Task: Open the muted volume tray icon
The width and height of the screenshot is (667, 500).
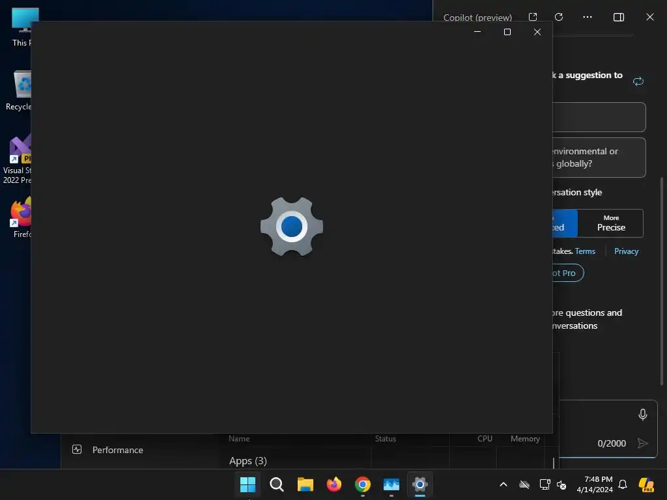Action: [x=561, y=484]
